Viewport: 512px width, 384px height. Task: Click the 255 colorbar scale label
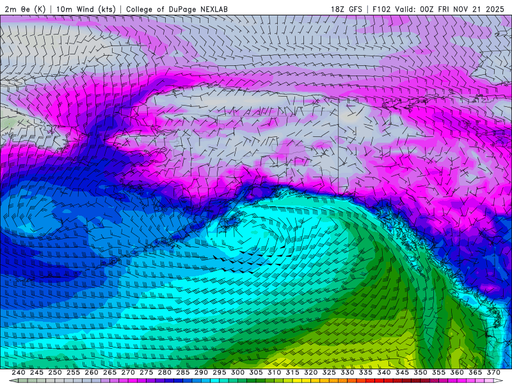[x=73, y=372]
